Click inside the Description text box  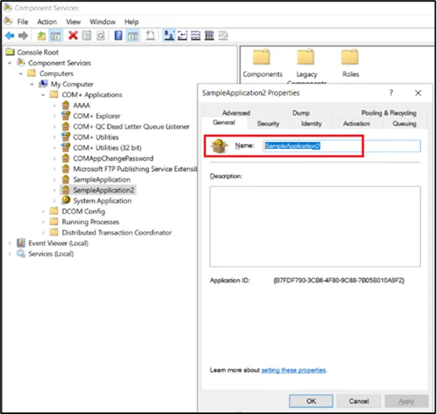coord(315,226)
